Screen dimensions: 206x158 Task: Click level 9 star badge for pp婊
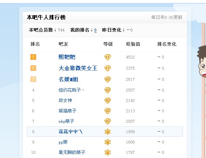[107, 142]
